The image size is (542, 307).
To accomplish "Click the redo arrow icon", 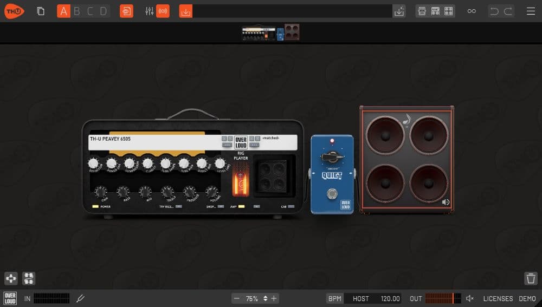I will tap(508, 11).
